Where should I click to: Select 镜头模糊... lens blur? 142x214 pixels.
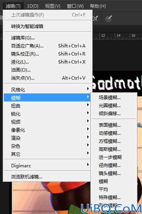point(114,173)
